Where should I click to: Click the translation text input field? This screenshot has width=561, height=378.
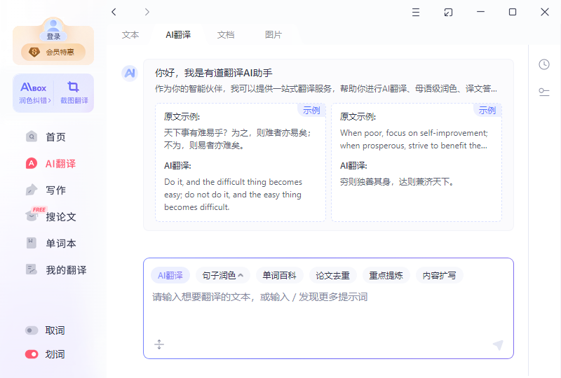coord(328,308)
